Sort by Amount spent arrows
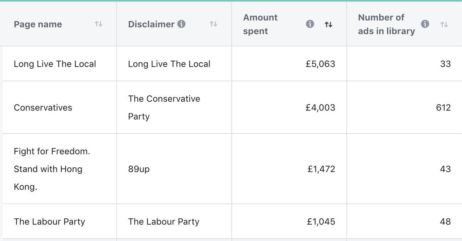The height and width of the screenshot is (241, 462). click(328, 24)
